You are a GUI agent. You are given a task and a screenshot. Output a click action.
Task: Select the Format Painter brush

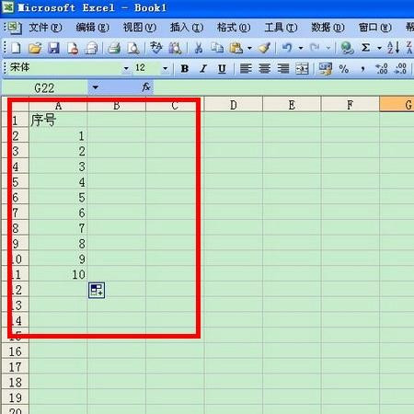(264, 48)
